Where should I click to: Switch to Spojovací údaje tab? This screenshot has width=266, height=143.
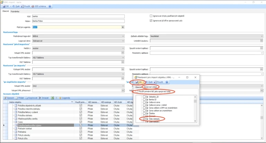150,87
